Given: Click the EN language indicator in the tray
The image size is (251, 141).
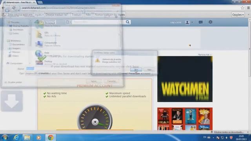Looking at the screenshot, I should (x=205, y=137).
